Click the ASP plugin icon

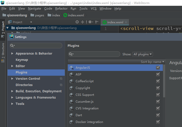71,74
